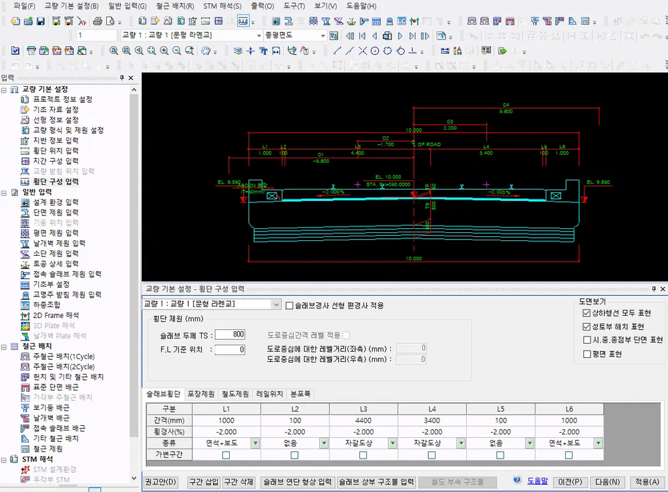Screen dimensions: 668x492
Task: Click the Print preview icon
Action: tap(110, 21)
